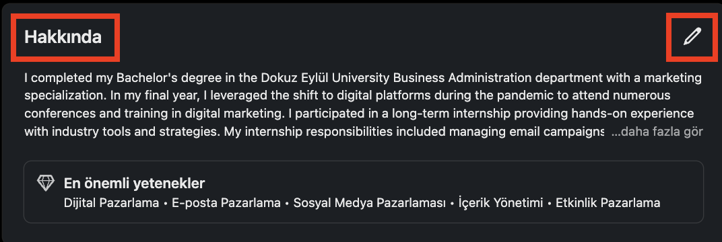Click the first line of the about paragraph
The image size is (722, 242).
click(363, 78)
